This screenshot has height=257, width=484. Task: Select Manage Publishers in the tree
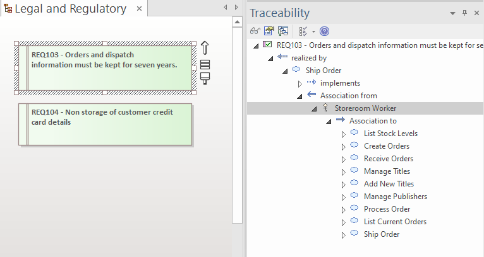[x=395, y=197]
